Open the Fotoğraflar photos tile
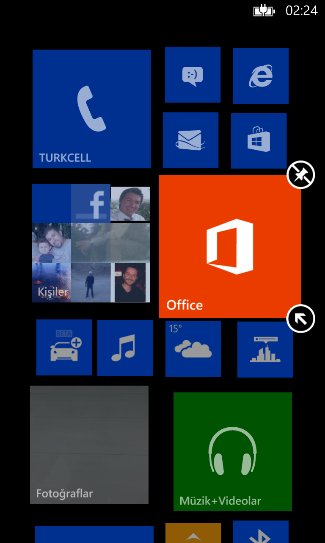 point(89,445)
